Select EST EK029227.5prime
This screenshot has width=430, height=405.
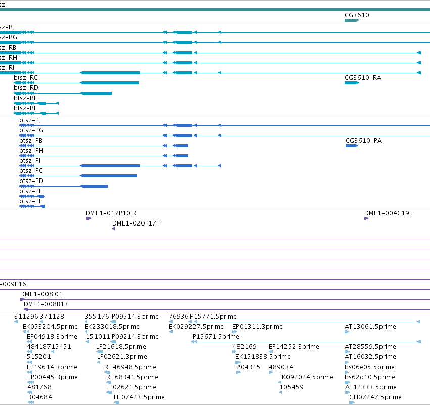point(196,327)
